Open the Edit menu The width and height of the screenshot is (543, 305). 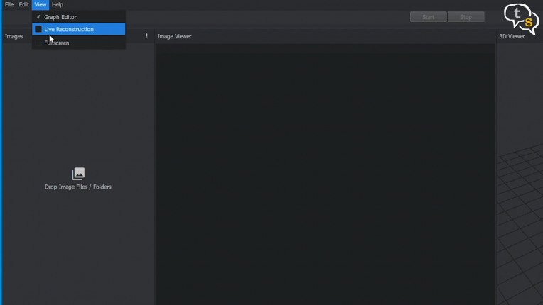(24, 4)
